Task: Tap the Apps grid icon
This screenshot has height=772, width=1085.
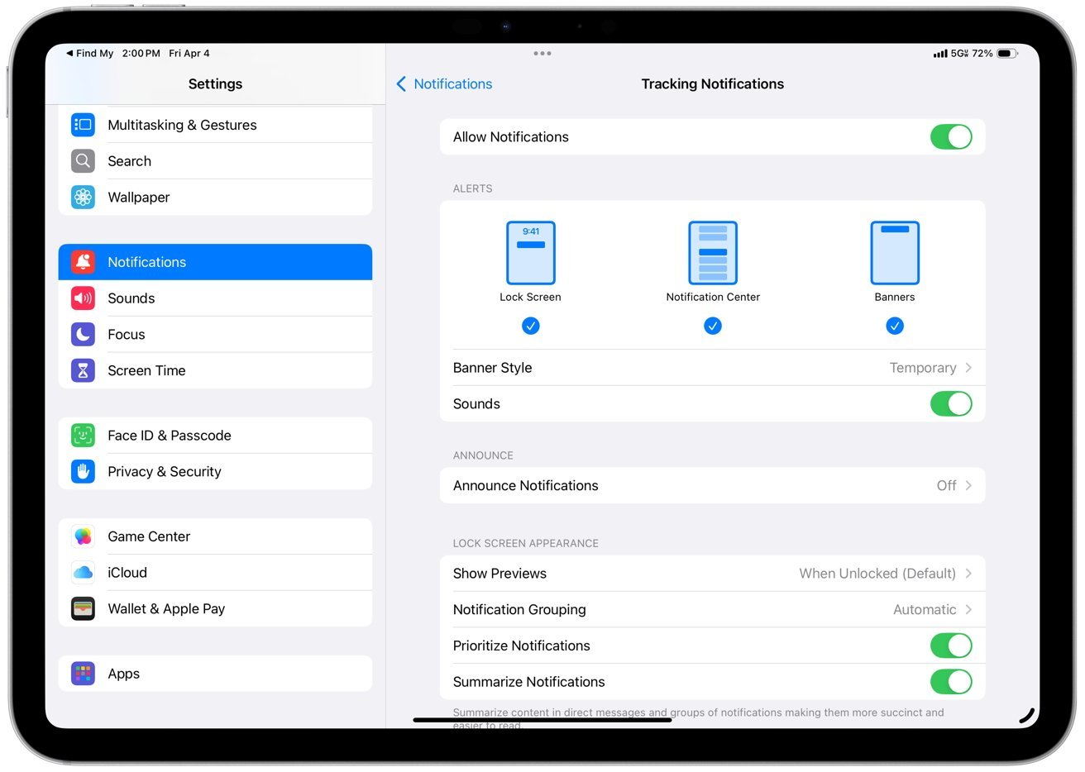Action: point(83,674)
